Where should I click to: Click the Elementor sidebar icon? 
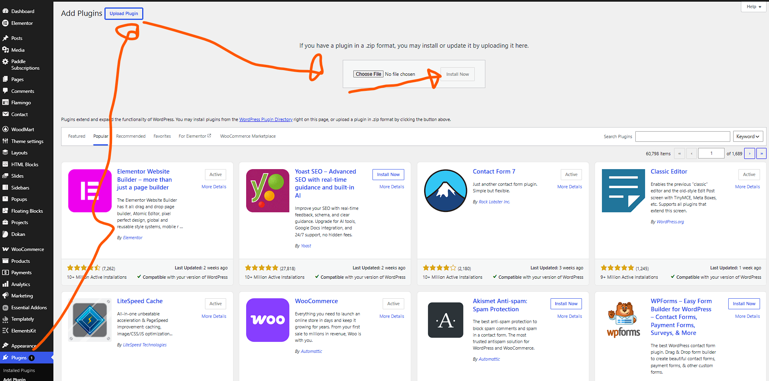point(5,23)
